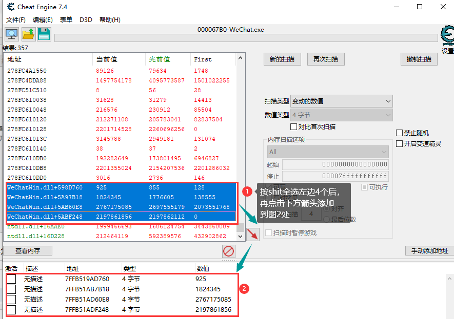Select result row WeChatWin.dll+5A97B18
Viewport: 454px width, 319px height.
click(x=121, y=197)
